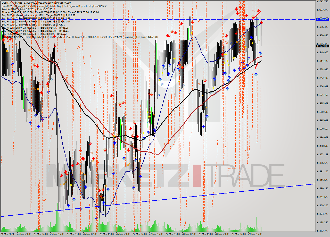This screenshot has width=330, height=237.
Task: Click the 61423.125 price axis label
Action: click(323, 154)
